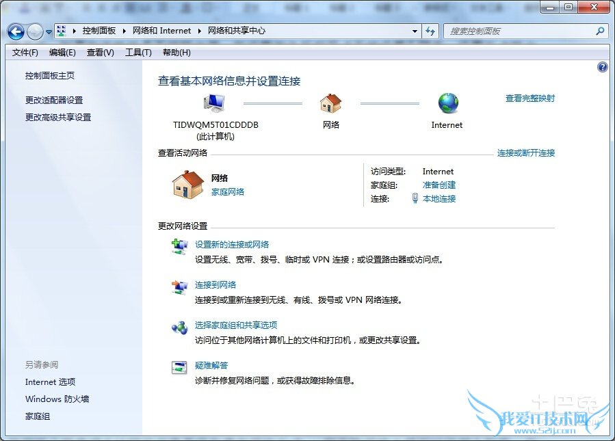Open the 查看(V) menu
Screen dimensions: 615x441
(x=100, y=52)
